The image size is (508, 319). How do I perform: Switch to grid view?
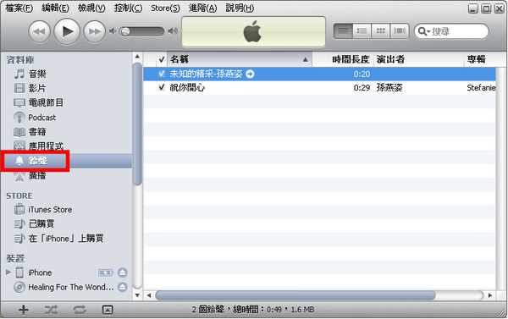[381, 31]
